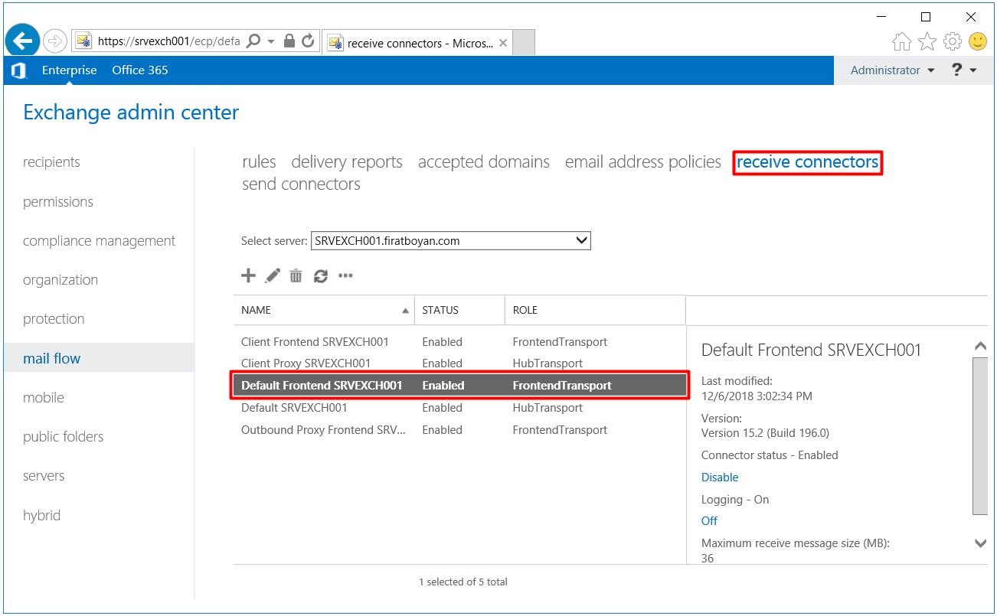Click the details pane scroll down arrow
This screenshot has height=616, width=997.
[980, 543]
